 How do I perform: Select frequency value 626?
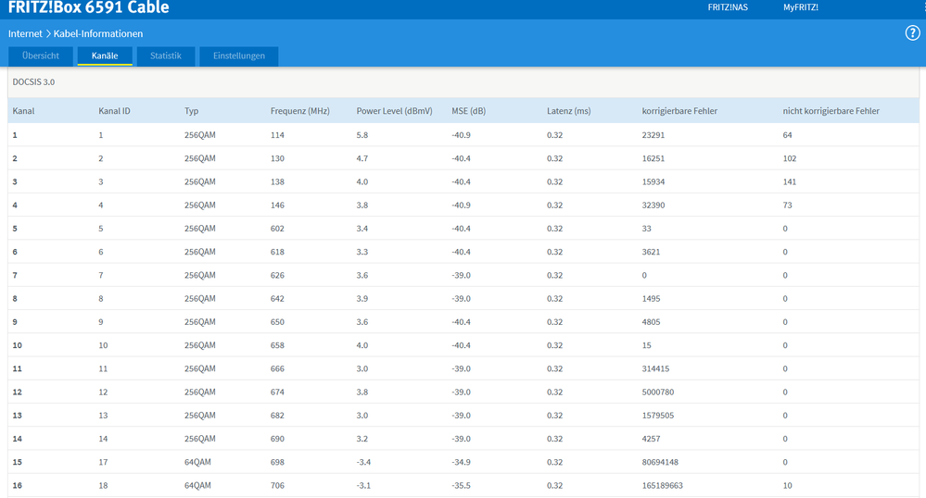(277, 276)
